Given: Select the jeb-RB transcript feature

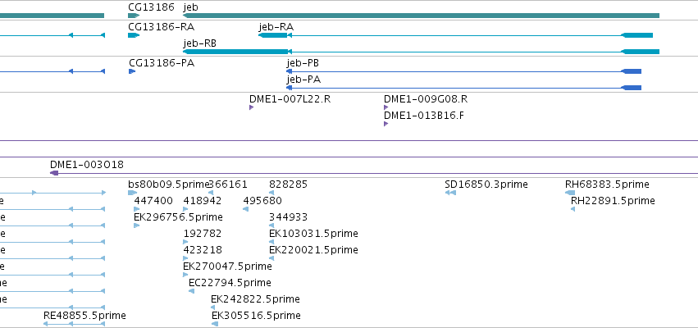Looking at the screenshot, I should 421,52.
